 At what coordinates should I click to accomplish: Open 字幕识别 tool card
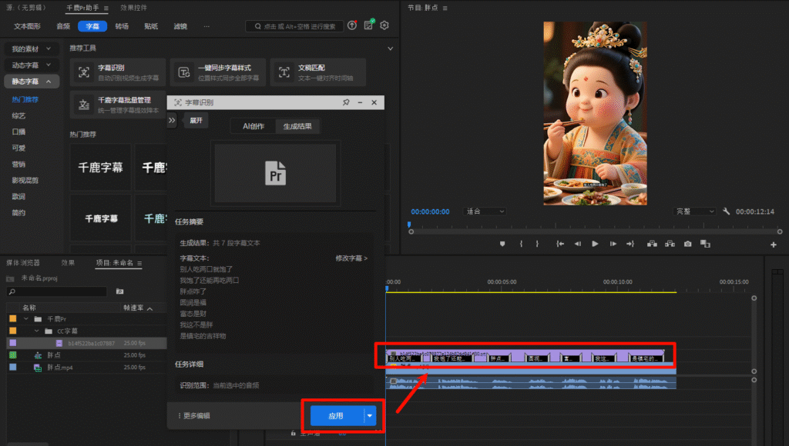click(118, 72)
